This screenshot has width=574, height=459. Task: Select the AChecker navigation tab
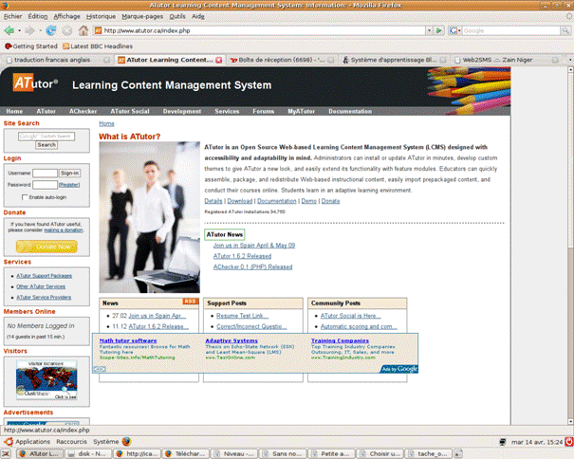tap(83, 111)
